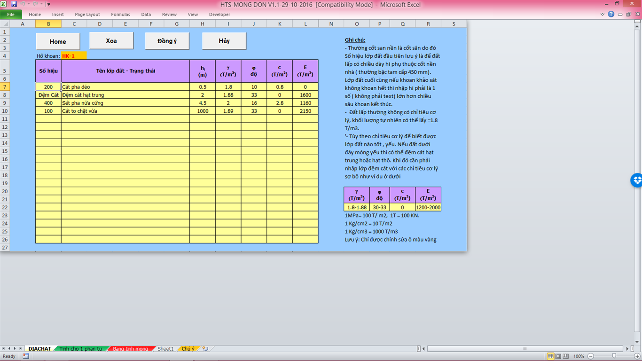Minimize the ribbon using the caret arrow

coord(603,15)
